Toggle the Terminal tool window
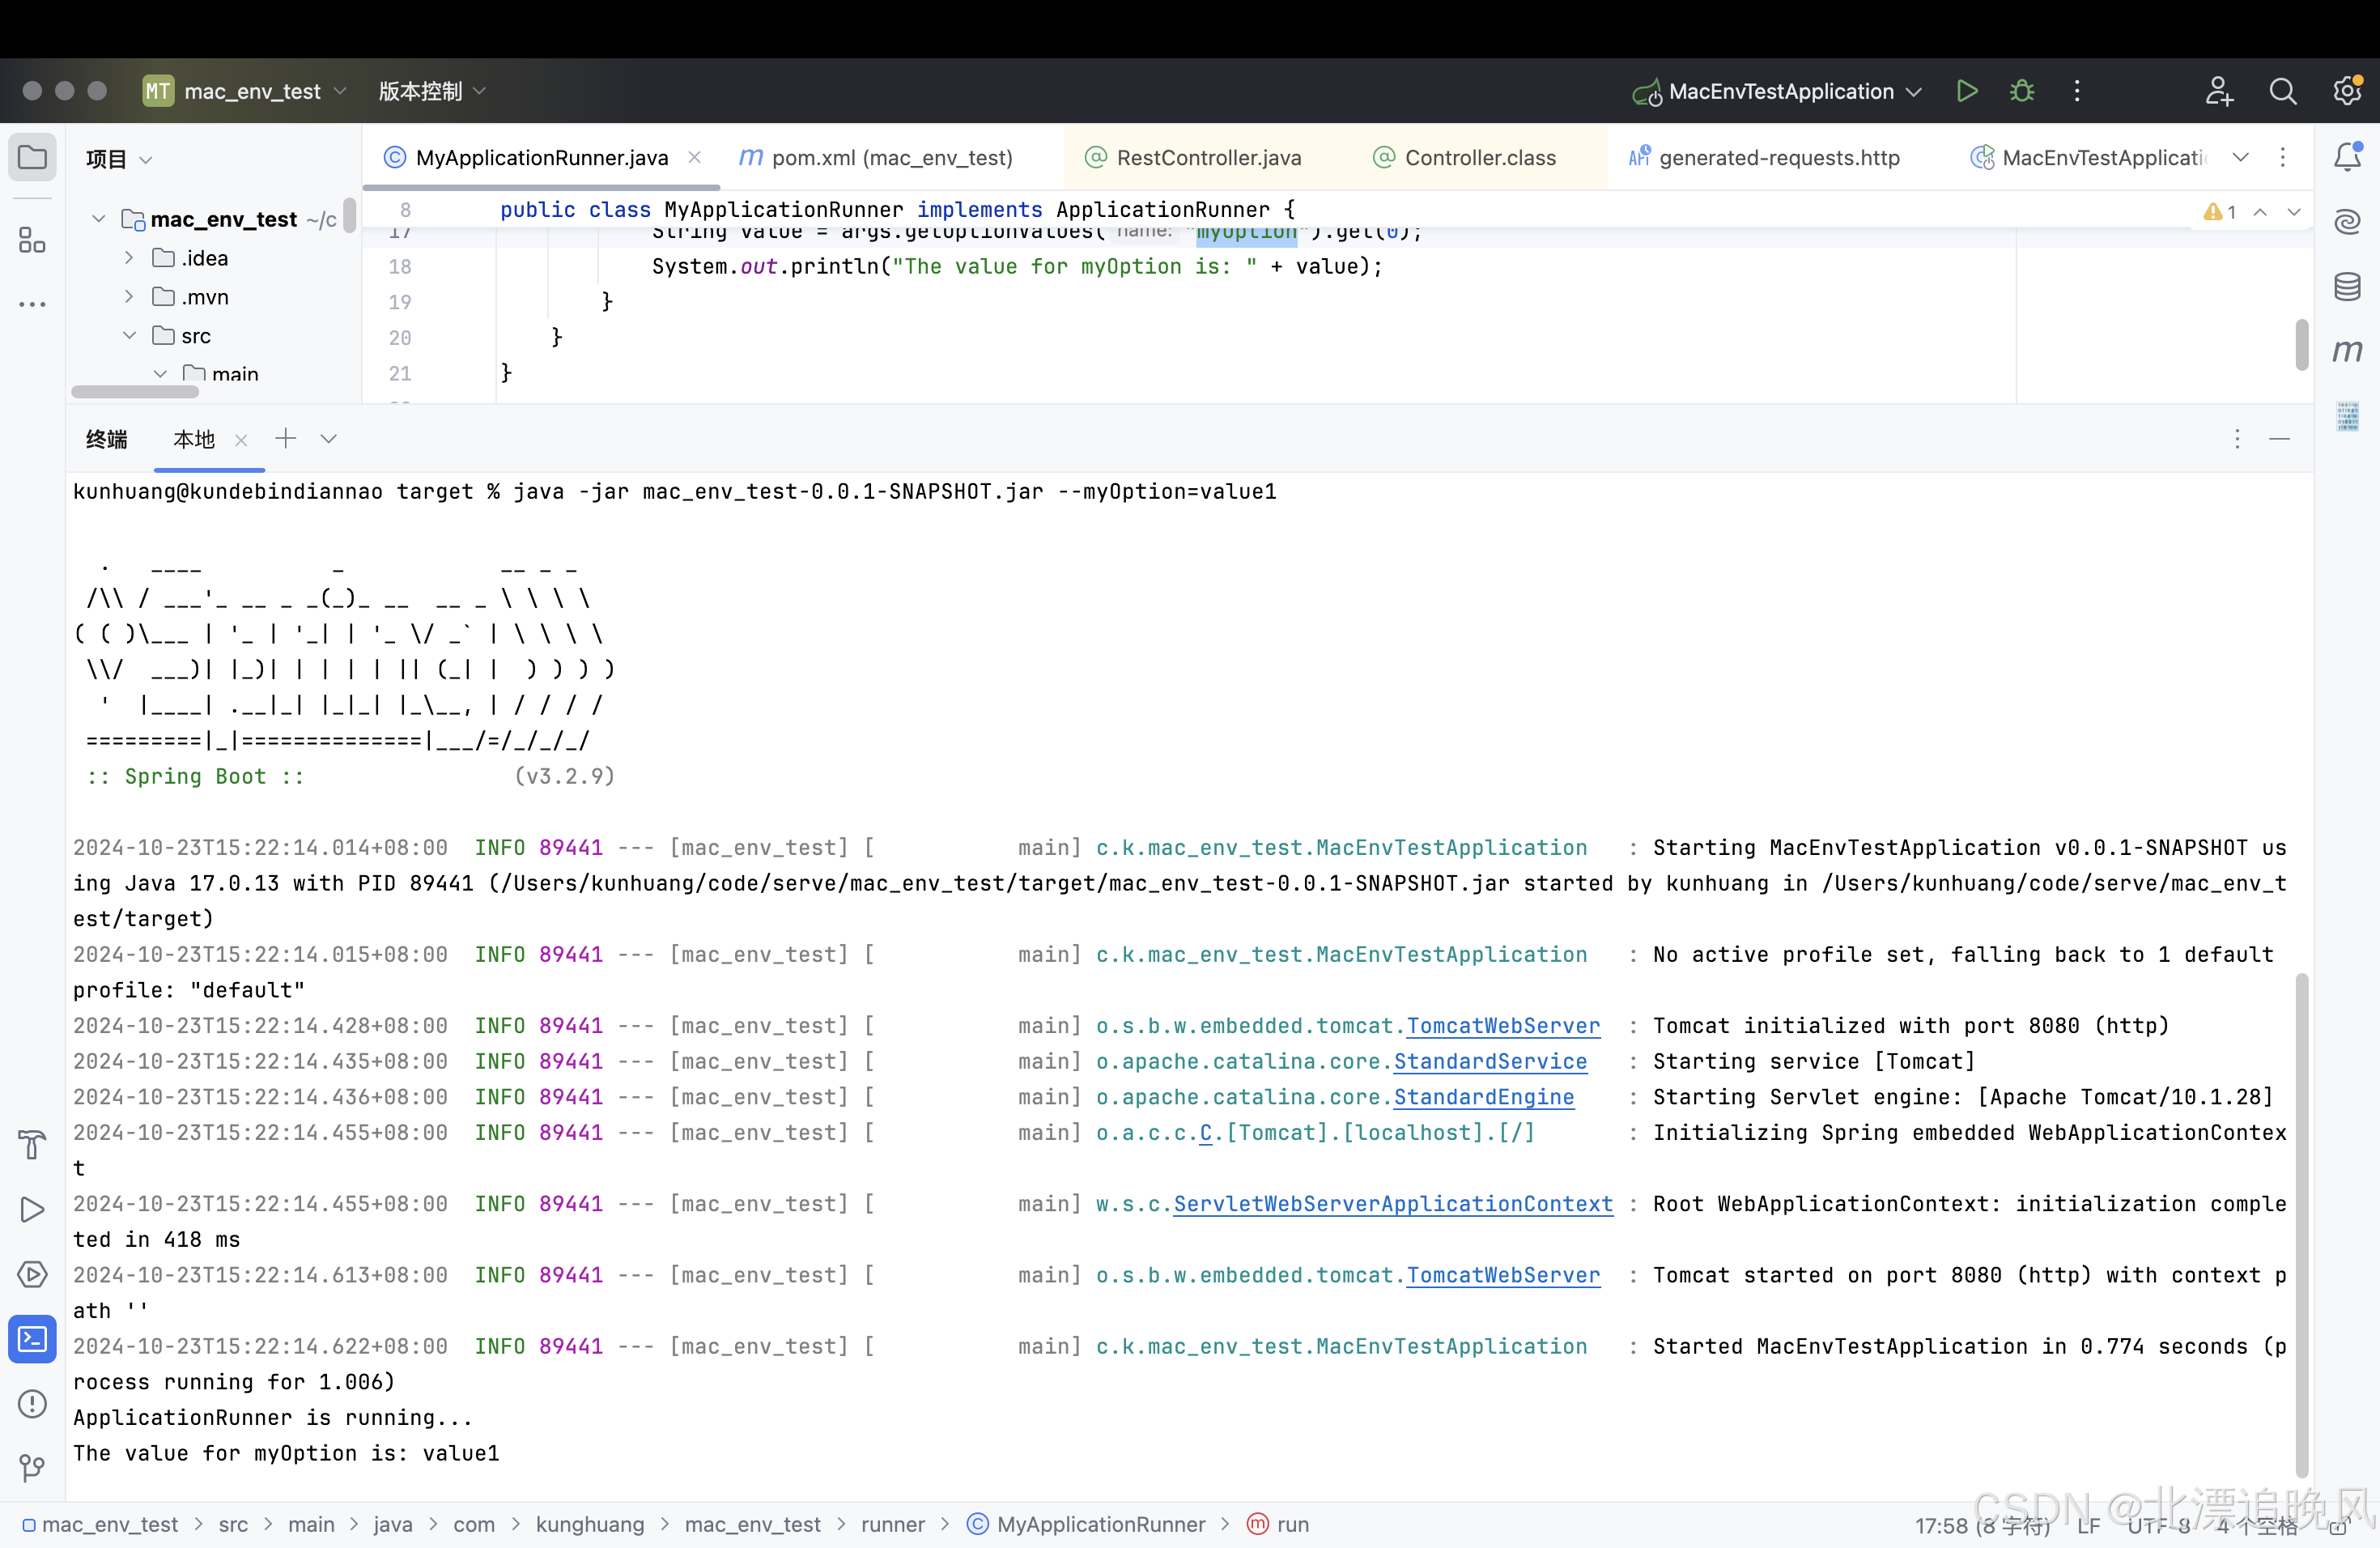This screenshot has width=2380, height=1548. (33, 1339)
